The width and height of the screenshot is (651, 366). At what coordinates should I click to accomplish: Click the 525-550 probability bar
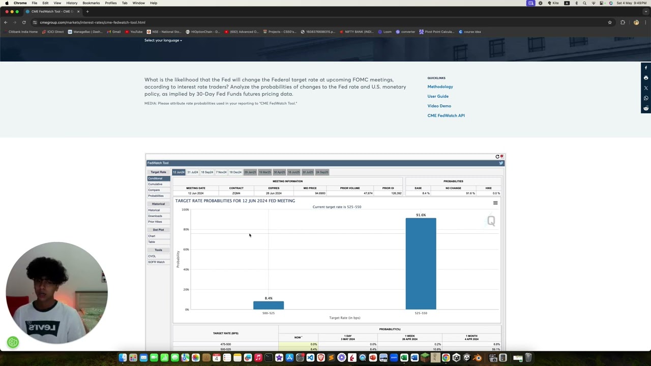[x=421, y=264]
